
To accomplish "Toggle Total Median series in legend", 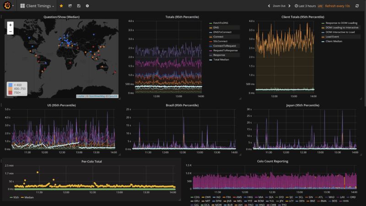I will (x=221, y=60).
